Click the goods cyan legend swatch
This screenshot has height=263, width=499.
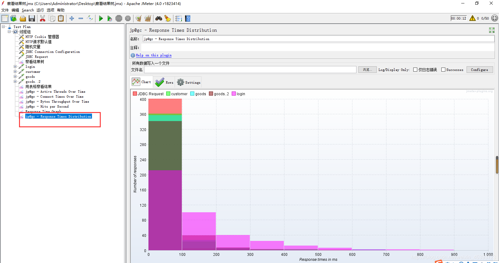pos(192,94)
